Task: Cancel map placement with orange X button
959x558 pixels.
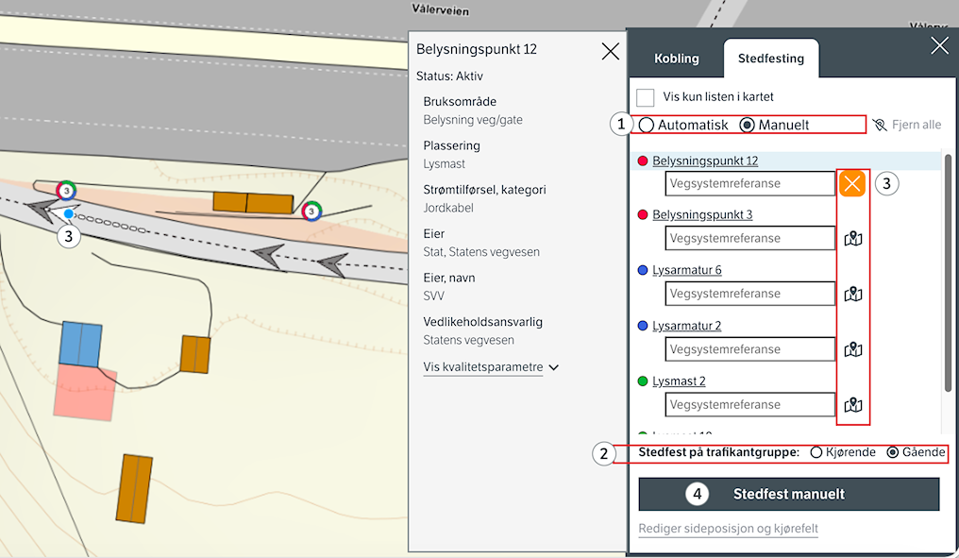Action: tap(852, 183)
